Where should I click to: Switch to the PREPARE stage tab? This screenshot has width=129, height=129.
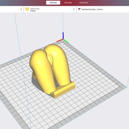point(53,3)
